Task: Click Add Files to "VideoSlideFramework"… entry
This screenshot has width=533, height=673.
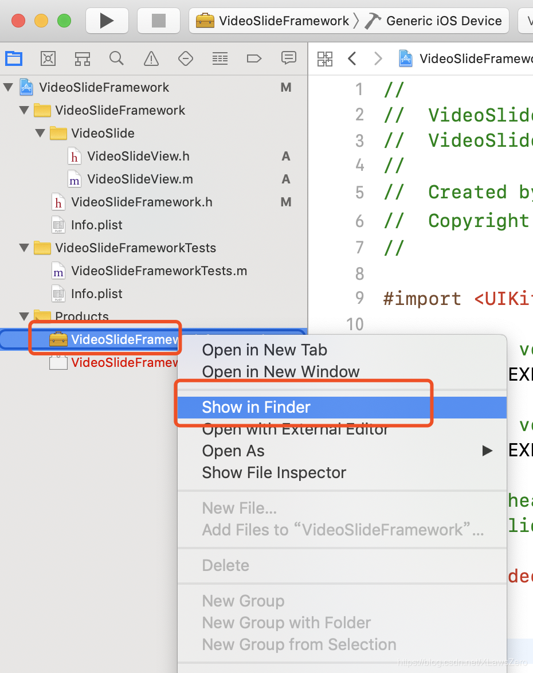Action: point(342,530)
